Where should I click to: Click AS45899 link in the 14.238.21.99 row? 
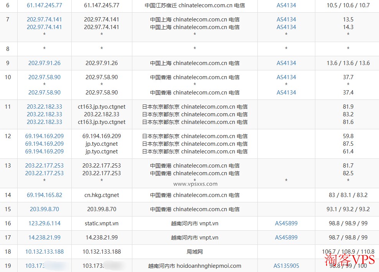coord(286,238)
